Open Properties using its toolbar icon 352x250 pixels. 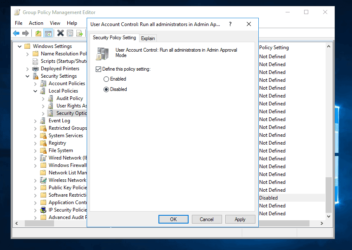[x=70, y=33]
